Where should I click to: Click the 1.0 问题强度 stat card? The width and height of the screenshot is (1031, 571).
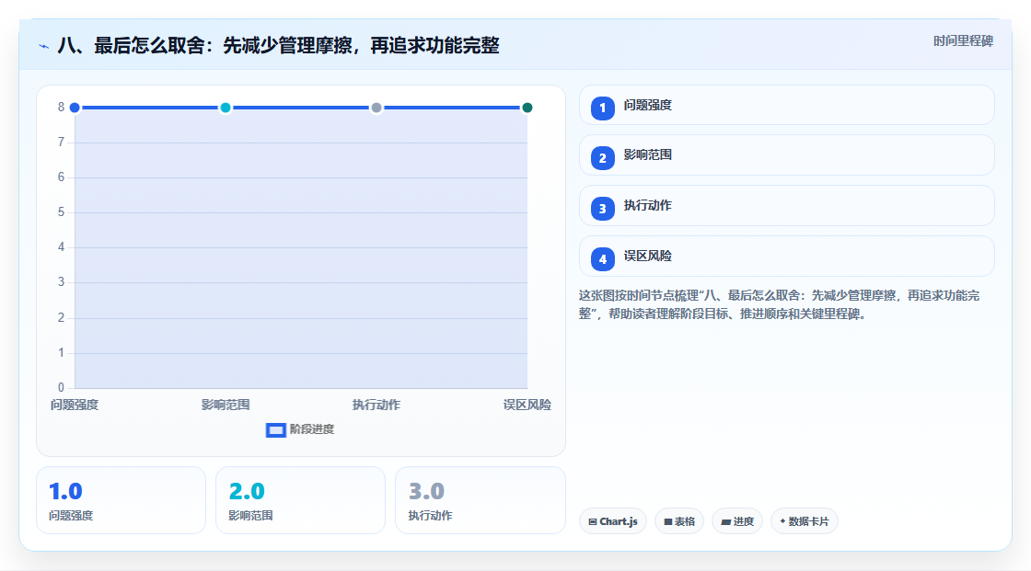click(x=121, y=501)
